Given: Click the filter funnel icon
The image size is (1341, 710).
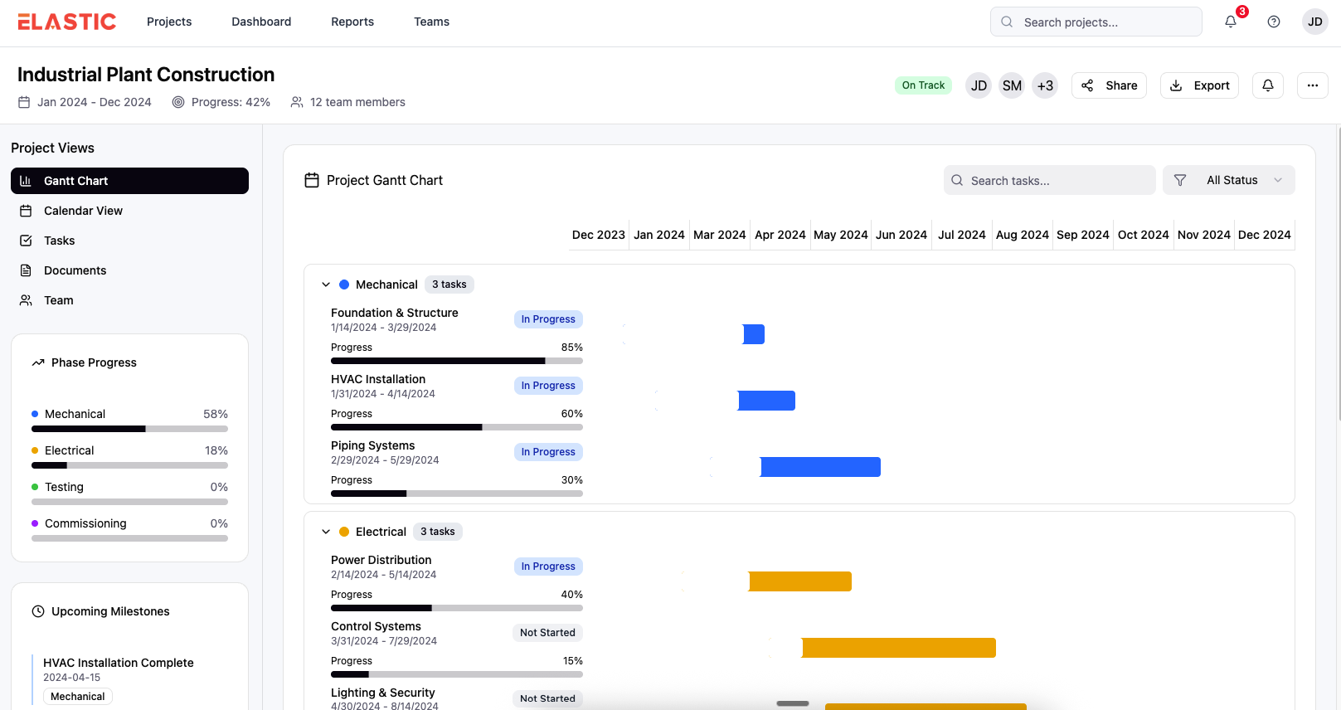Looking at the screenshot, I should point(1180,180).
